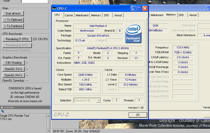The height and width of the screenshot is (133, 210).
Task: Click the memory Frequency value 133.4 MHz
Action: [x=183, y=47]
